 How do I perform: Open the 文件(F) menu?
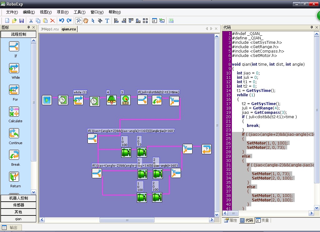coord(12,12)
